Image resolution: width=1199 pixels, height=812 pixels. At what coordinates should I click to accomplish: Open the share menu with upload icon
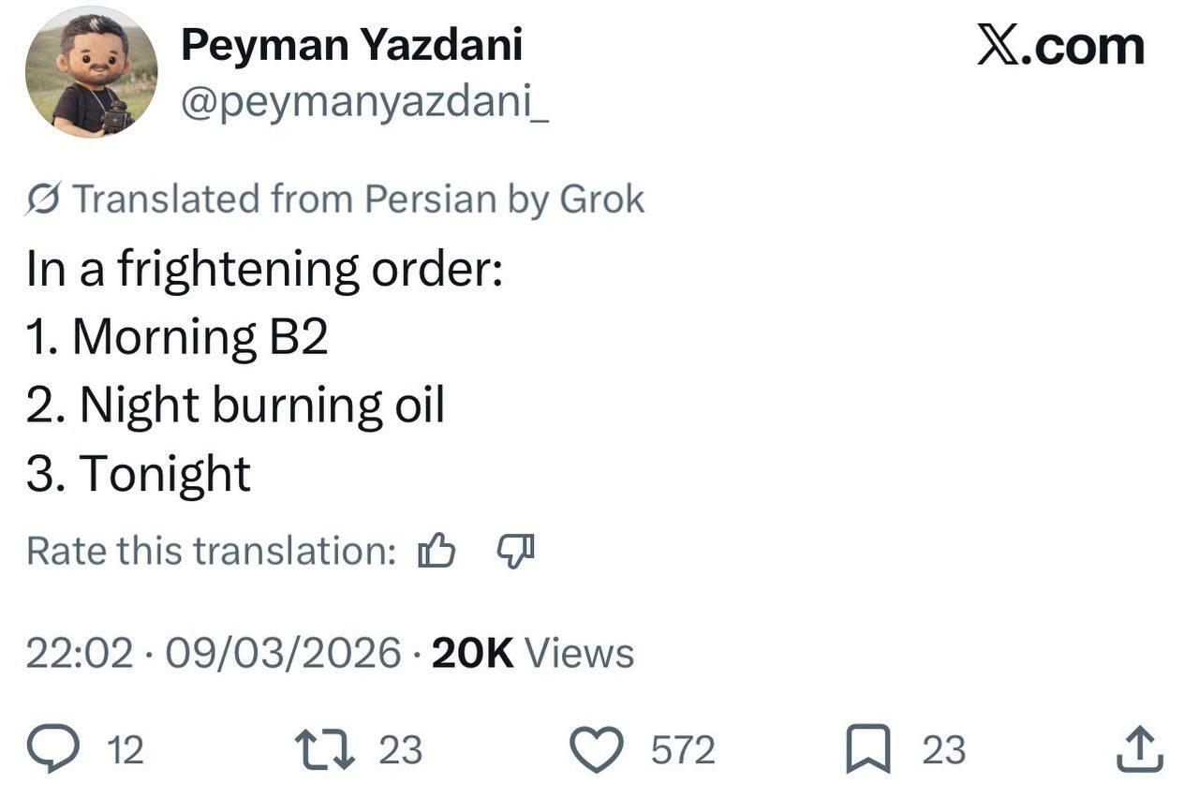pos(1141,750)
